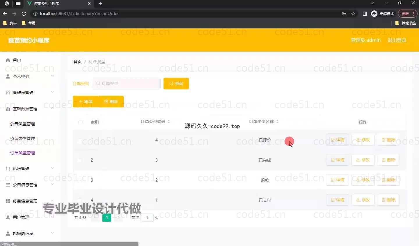The width and height of the screenshot is (419, 246).
Task: Select checkbox for row 退款
Action: click(80, 180)
